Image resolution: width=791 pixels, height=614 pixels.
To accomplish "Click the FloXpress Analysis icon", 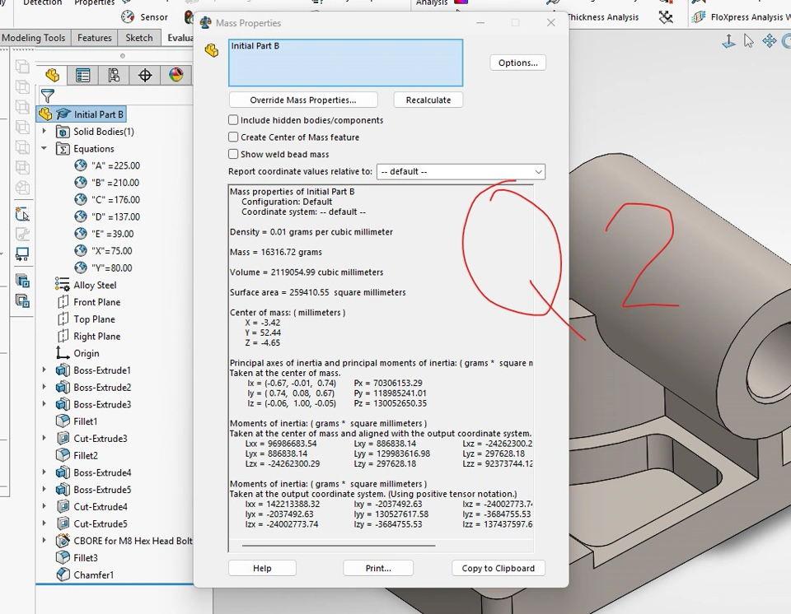I will [699, 17].
